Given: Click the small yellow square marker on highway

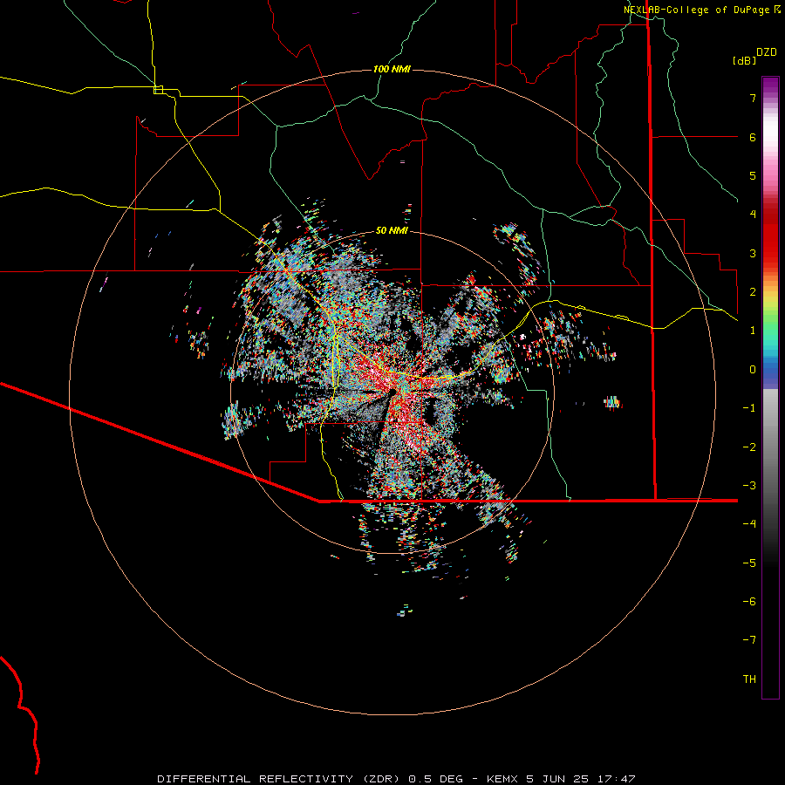Looking at the screenshot, I should click(x=158, y=90).
